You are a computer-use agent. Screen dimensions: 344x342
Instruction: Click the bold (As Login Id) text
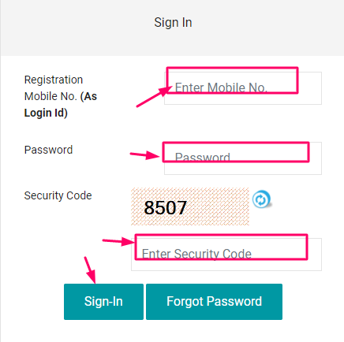click(61, 105)
